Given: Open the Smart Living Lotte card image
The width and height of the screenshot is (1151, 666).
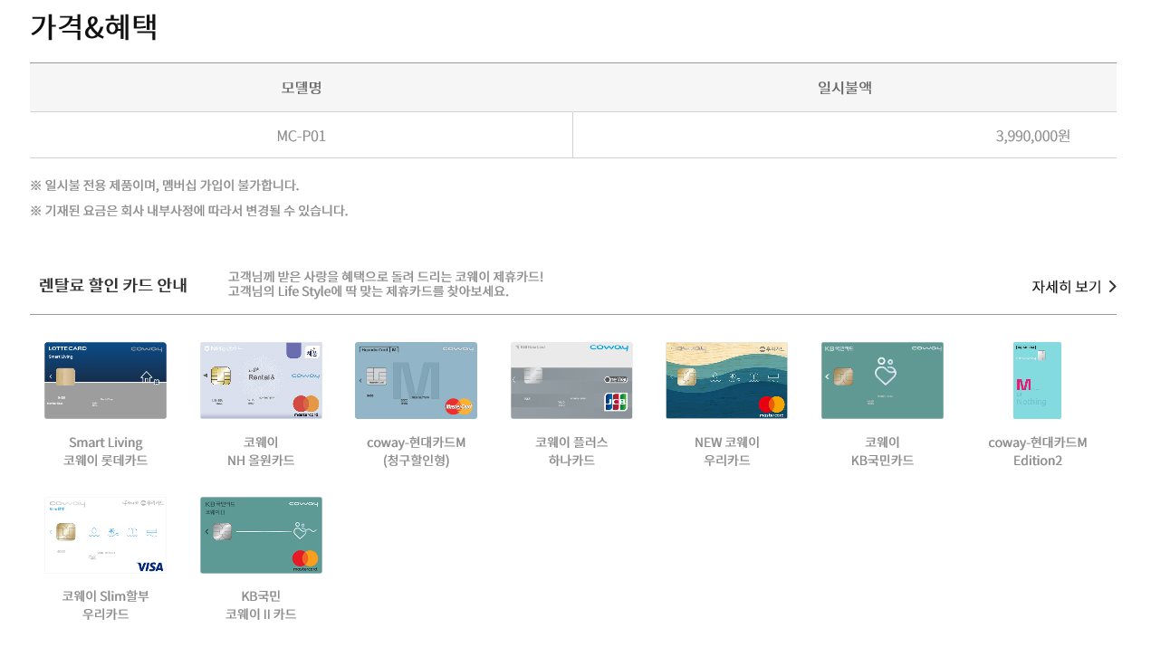Looking at the screenshot, I should 105,380.
